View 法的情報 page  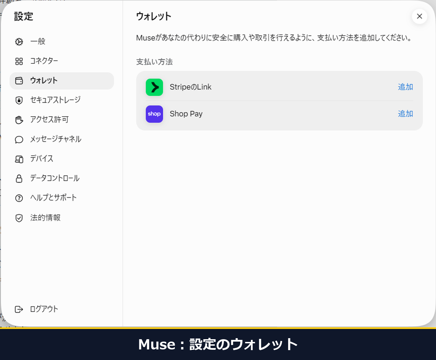[x=62, y=218]
